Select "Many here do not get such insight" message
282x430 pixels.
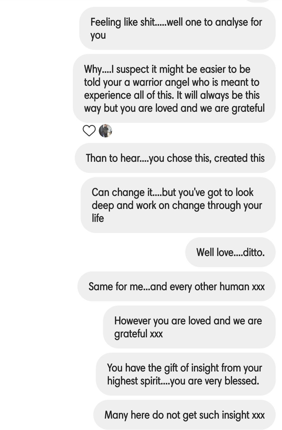click(184, 415)
